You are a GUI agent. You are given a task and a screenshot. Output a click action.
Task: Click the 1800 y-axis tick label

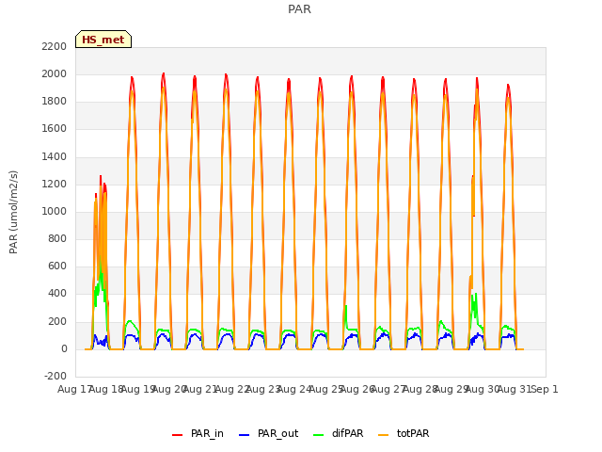[x=55, y=102]
